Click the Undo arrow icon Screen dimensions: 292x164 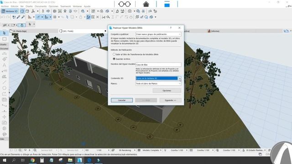click(3, 17)
